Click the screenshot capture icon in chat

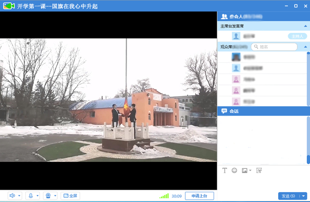(259, 170)
